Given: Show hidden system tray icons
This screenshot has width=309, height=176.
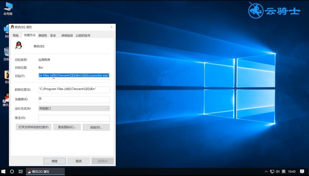Looking at the screenshot, I should pyautogui.click(x=266, y=171).
